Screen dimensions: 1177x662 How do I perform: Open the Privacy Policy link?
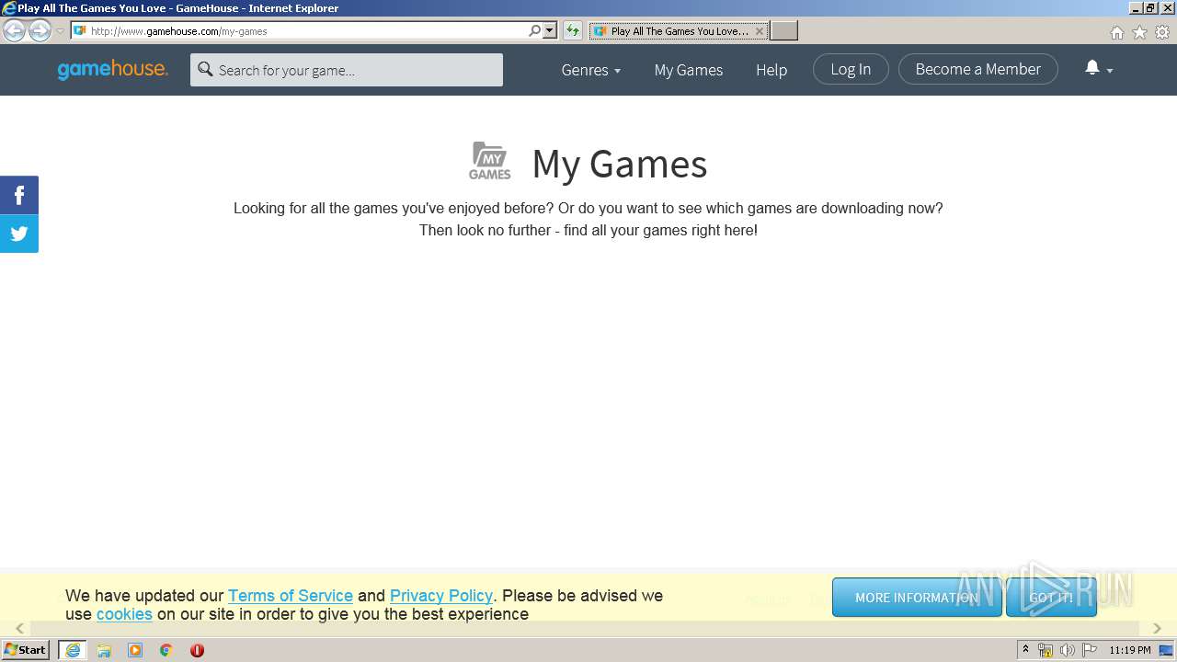tap(441, 596)
